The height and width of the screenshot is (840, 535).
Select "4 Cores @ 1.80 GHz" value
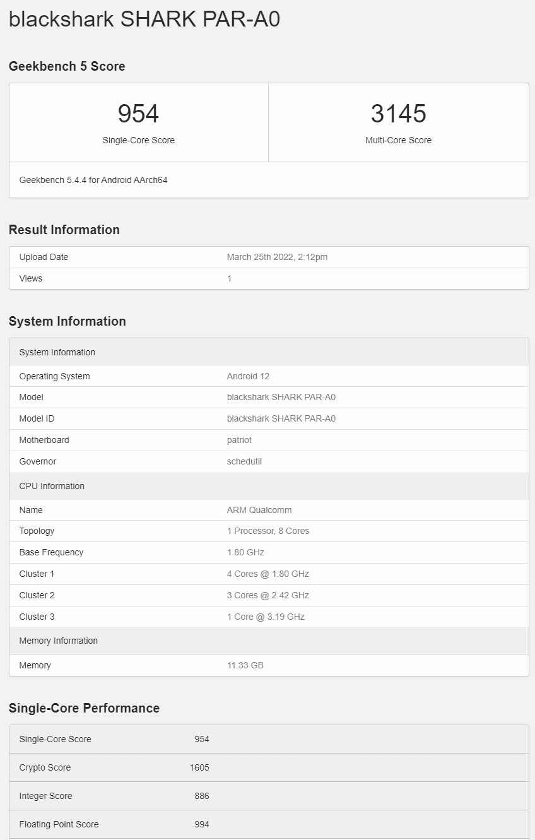(268, 574)
